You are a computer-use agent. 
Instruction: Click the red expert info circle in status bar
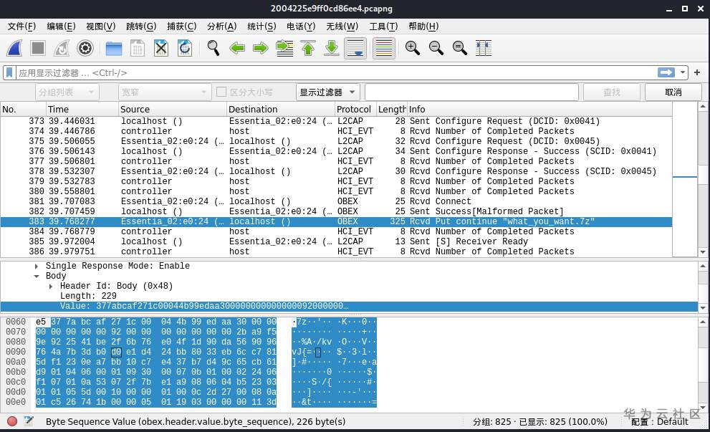(x=12, y=421)
